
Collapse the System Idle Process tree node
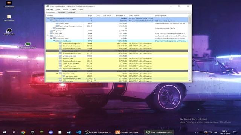point(48,18)
